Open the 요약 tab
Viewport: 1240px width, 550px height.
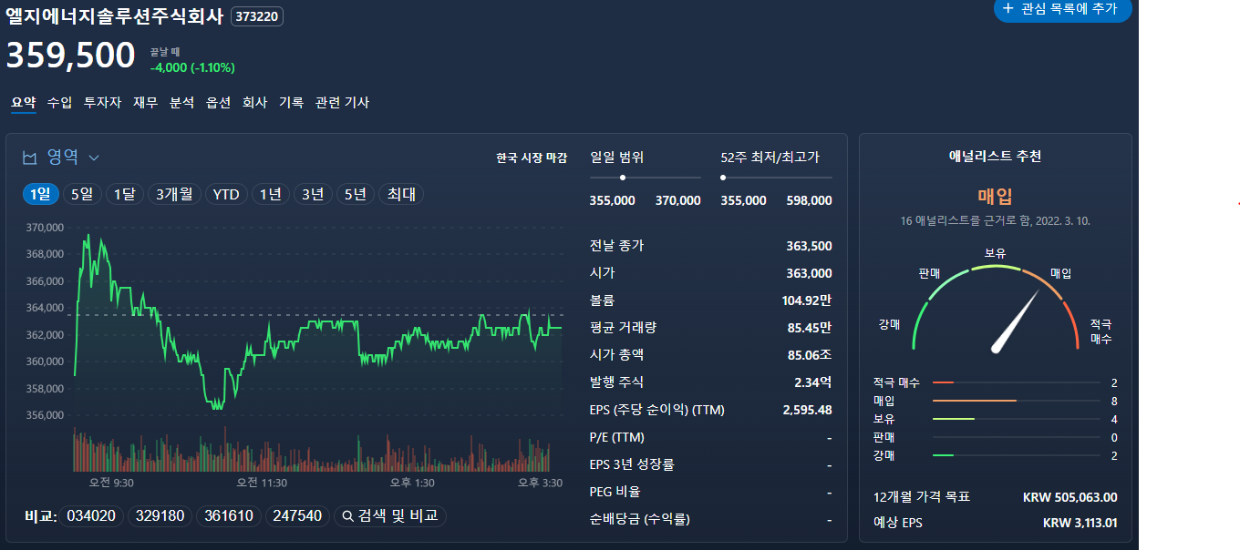tap(24, 103)
